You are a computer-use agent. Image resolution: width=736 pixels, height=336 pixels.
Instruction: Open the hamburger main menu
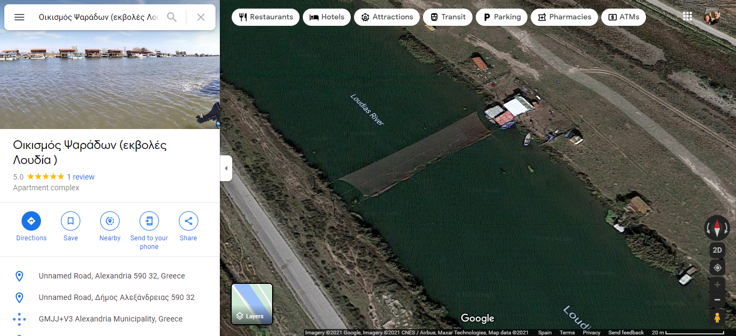coord(19,17)
